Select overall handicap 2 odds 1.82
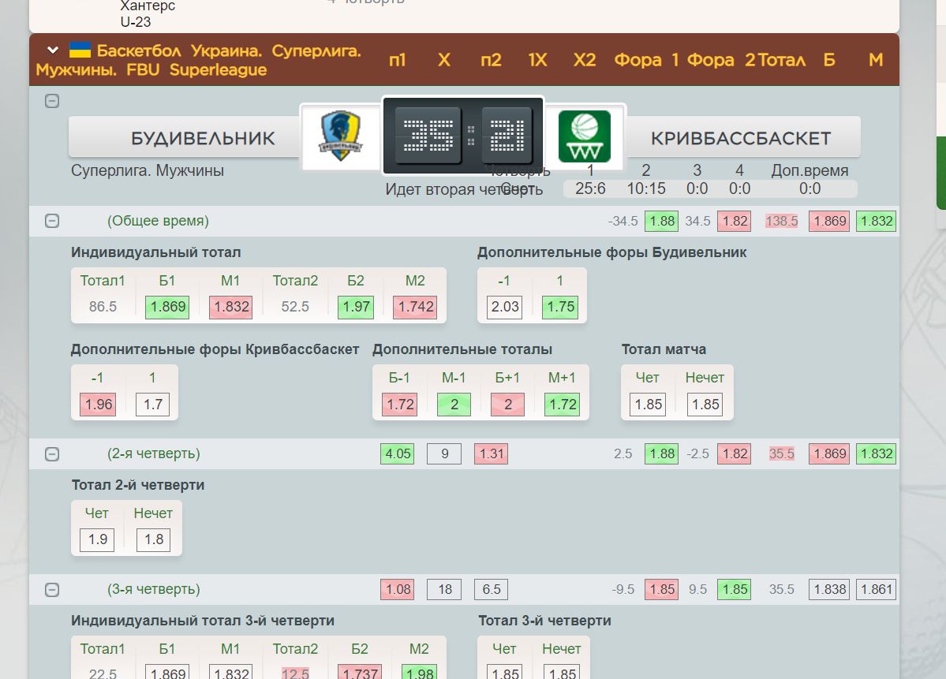Image resolution: width=946 pixels, height=679 pixels. [735, 222]
